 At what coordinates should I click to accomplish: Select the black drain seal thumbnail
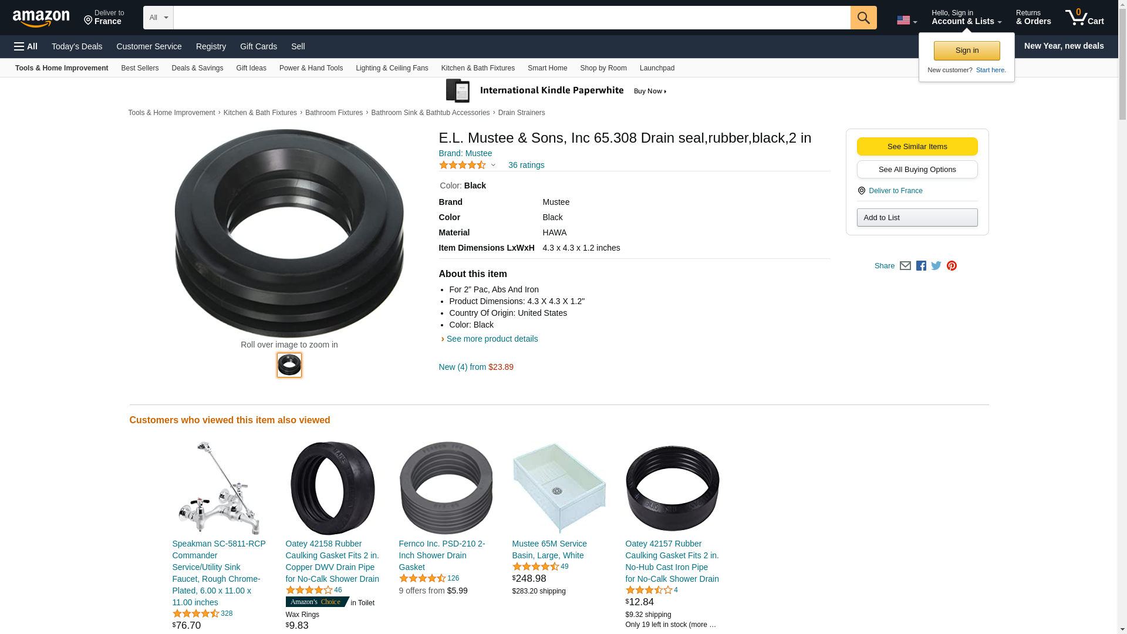(x=289, y=365)
